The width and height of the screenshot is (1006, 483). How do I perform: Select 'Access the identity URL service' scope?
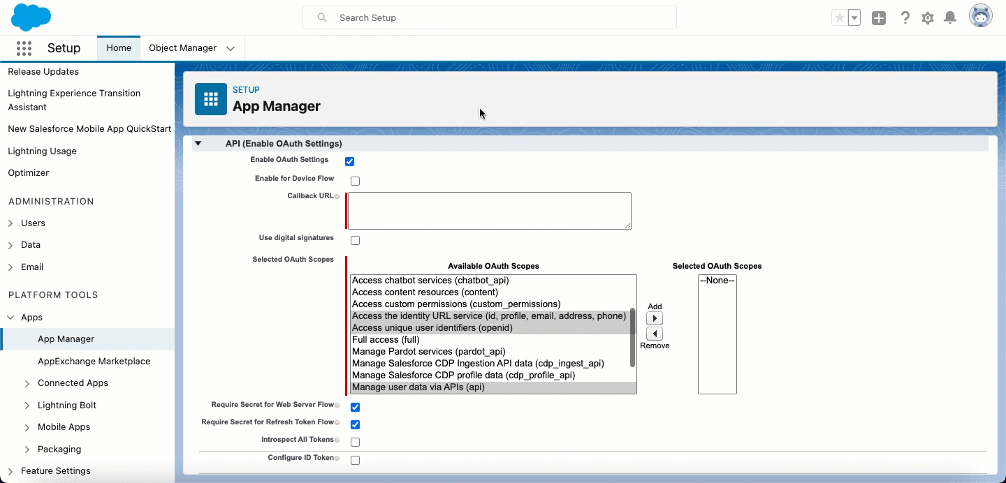tap(490, 316)
